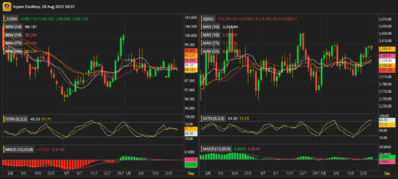Click the Aspen logo icon
This screenshot has width=398, height=179.
point(7,7)
